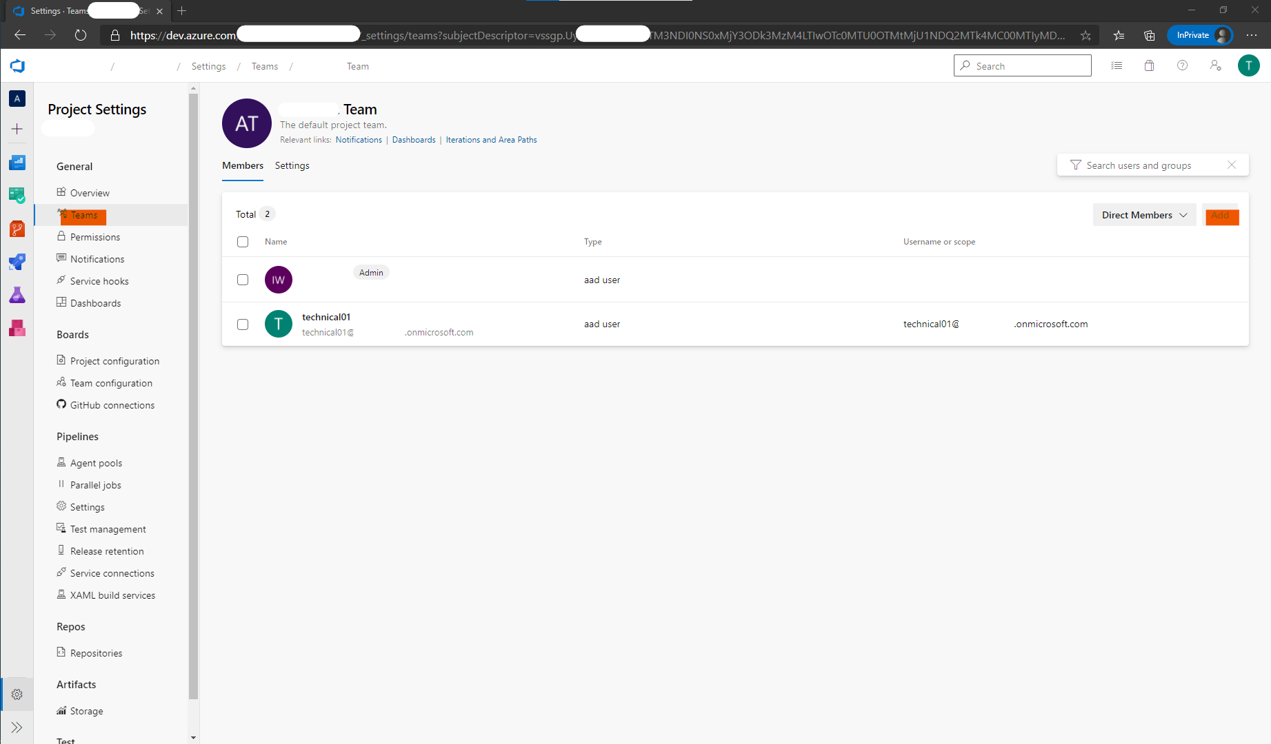Open GitHub connections settings
The width and height of the screenshot is (1271, 744).
111,405
